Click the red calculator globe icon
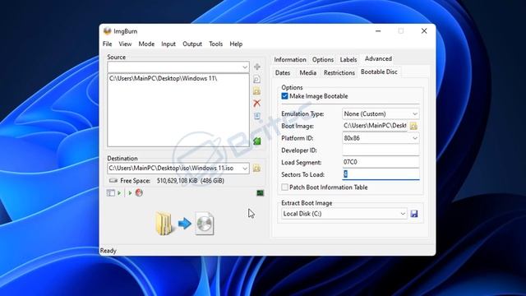This screenshot has height=296, width=526. coord(139,192)
